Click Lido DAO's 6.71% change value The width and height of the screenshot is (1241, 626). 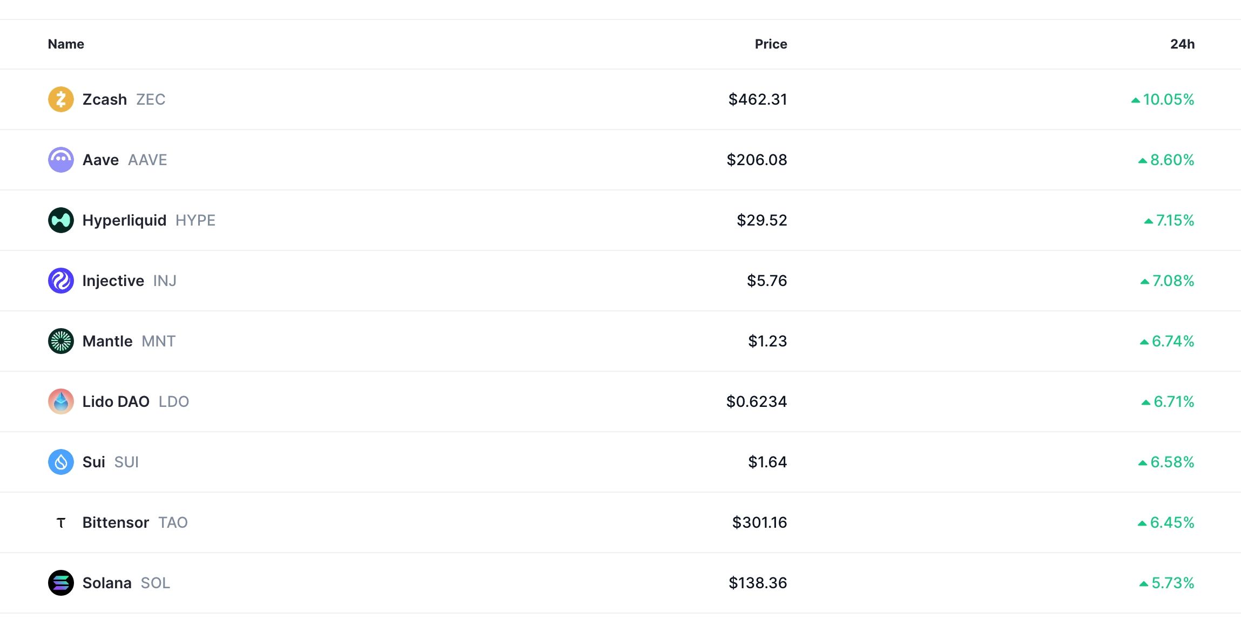(1173, 402)
